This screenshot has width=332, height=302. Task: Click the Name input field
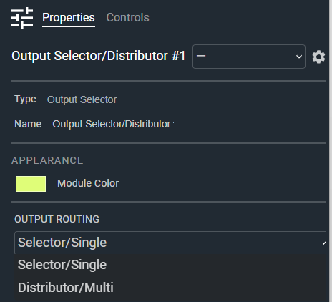(x=113, y=125)
